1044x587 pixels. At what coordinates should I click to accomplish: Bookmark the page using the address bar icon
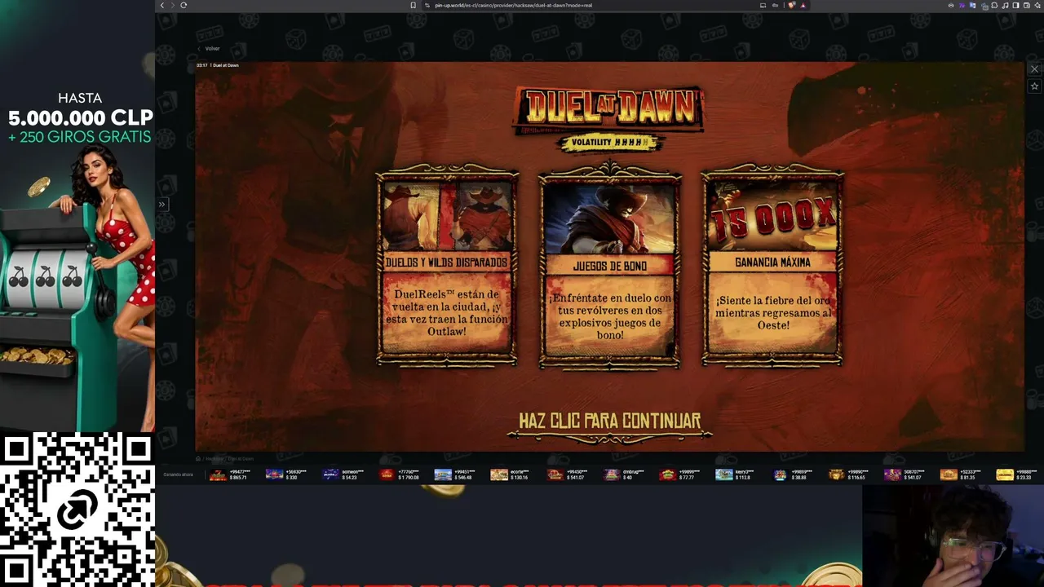[414, 5]
